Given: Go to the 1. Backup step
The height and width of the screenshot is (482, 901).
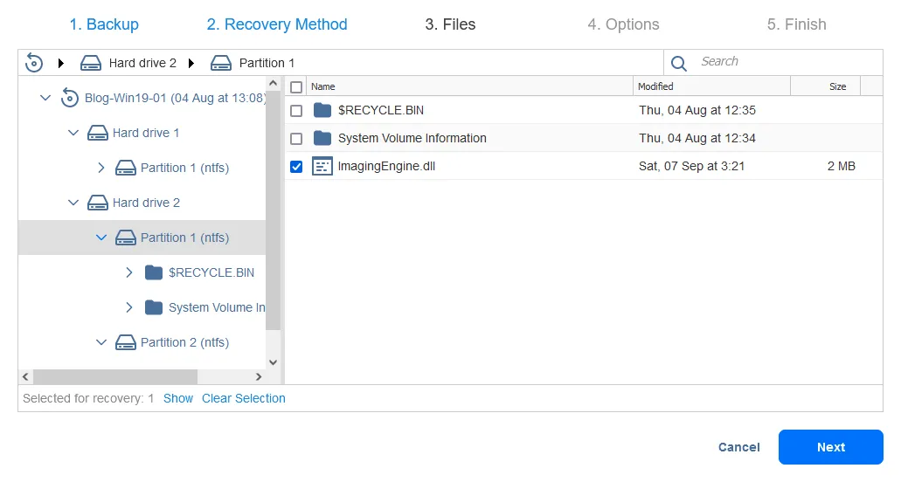Looking at the screenshot, I should click(x=104, y=24).
